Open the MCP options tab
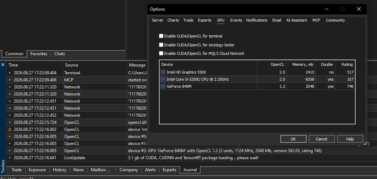Screen dimensions: 377x179 316,20
